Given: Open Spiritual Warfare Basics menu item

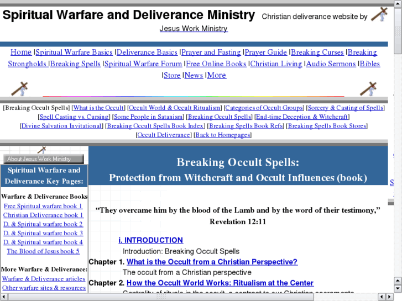Looking at the screenshot, I should 74,52.
